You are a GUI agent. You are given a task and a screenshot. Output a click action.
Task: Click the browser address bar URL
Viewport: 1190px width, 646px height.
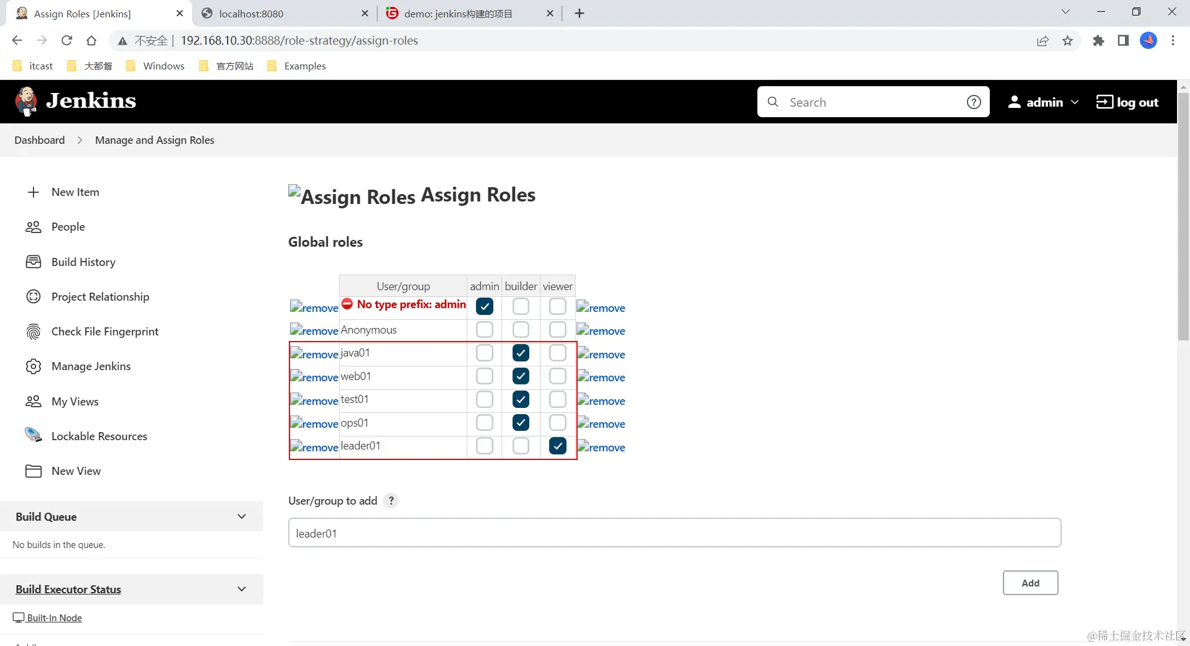pyautogui.click(x=299, y=40)
